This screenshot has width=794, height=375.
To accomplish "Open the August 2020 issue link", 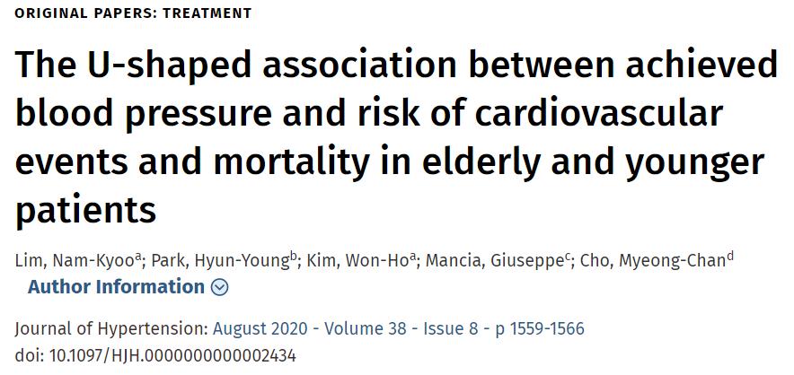I will click(x=260, y=329).
